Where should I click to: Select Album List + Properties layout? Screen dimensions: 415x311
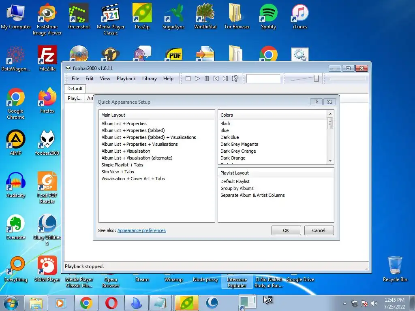coord(124,124)
